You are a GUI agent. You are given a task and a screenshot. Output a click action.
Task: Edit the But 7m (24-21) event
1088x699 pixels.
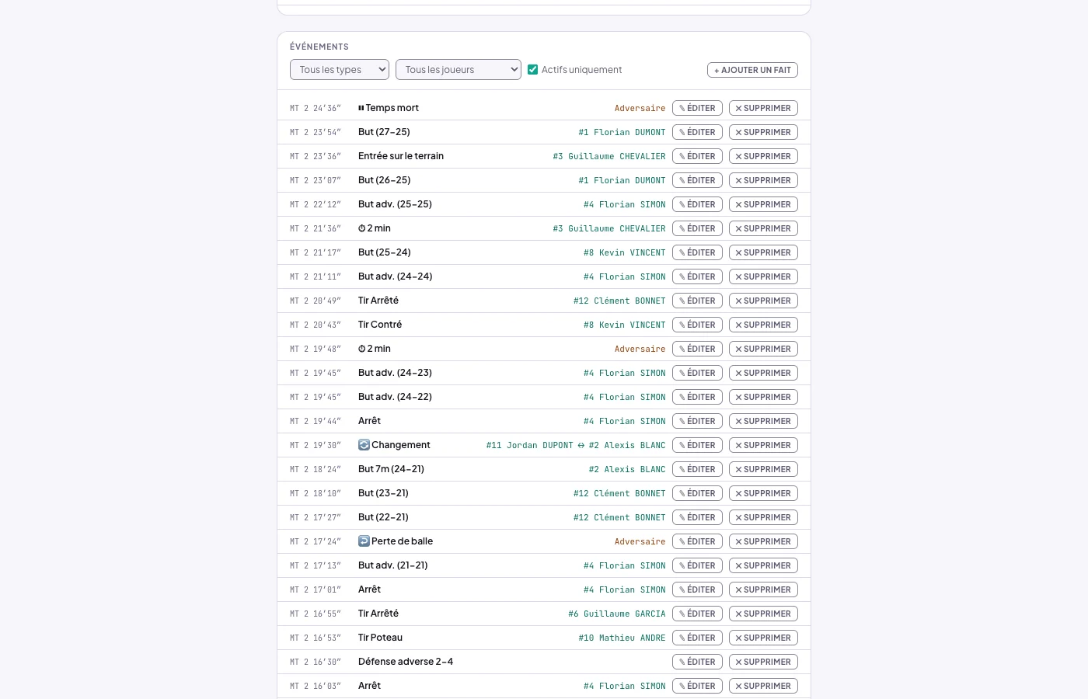tap(698, 469)
